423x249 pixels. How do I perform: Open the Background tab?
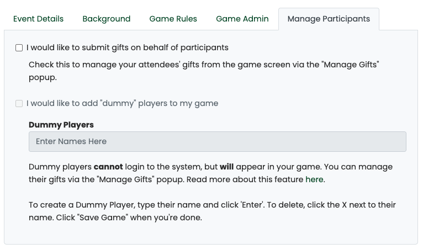[x=106, y=19]
